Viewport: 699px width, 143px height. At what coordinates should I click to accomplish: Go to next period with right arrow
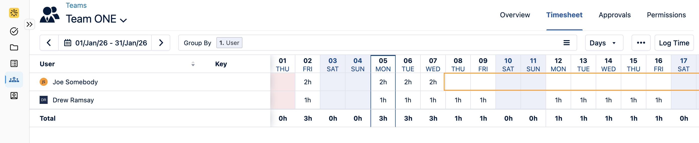click(x=161, y=43)
